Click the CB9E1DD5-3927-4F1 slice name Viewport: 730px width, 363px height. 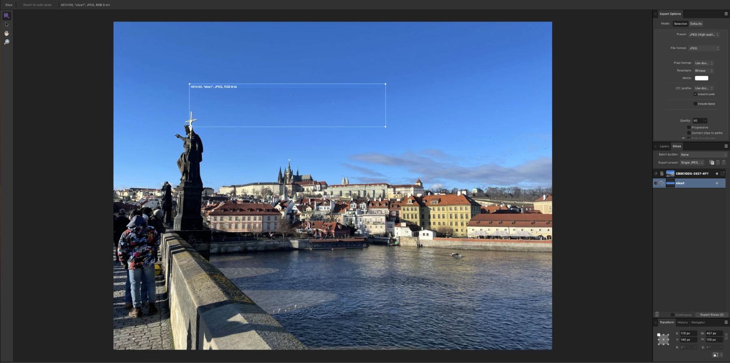[692, 174]
